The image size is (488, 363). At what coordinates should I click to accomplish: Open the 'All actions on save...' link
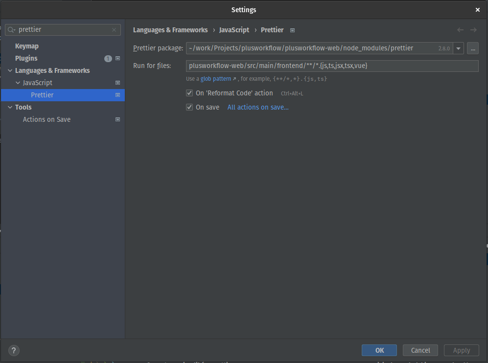coord(258,107)
